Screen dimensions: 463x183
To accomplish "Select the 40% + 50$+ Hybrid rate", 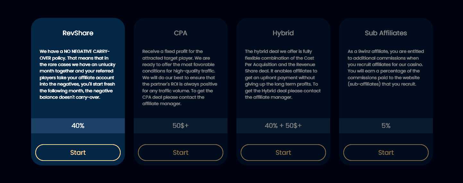I will (x=283, y=126).
